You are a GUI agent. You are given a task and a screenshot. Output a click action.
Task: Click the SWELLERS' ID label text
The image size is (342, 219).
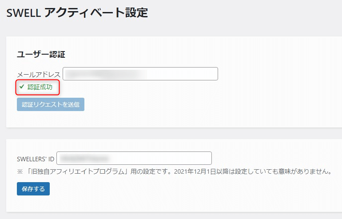[x=36, y=159]
